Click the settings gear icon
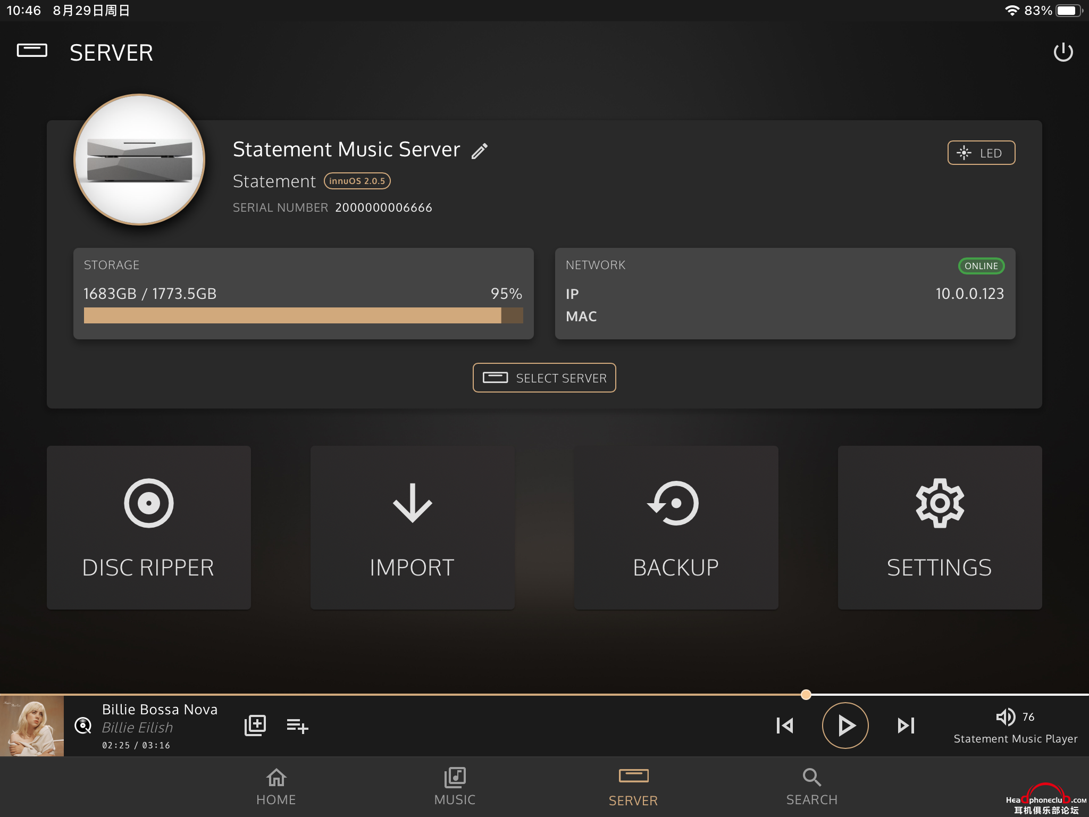This screenshot has width=1089, height=817. pyautogui.click(x=940, y=503)
